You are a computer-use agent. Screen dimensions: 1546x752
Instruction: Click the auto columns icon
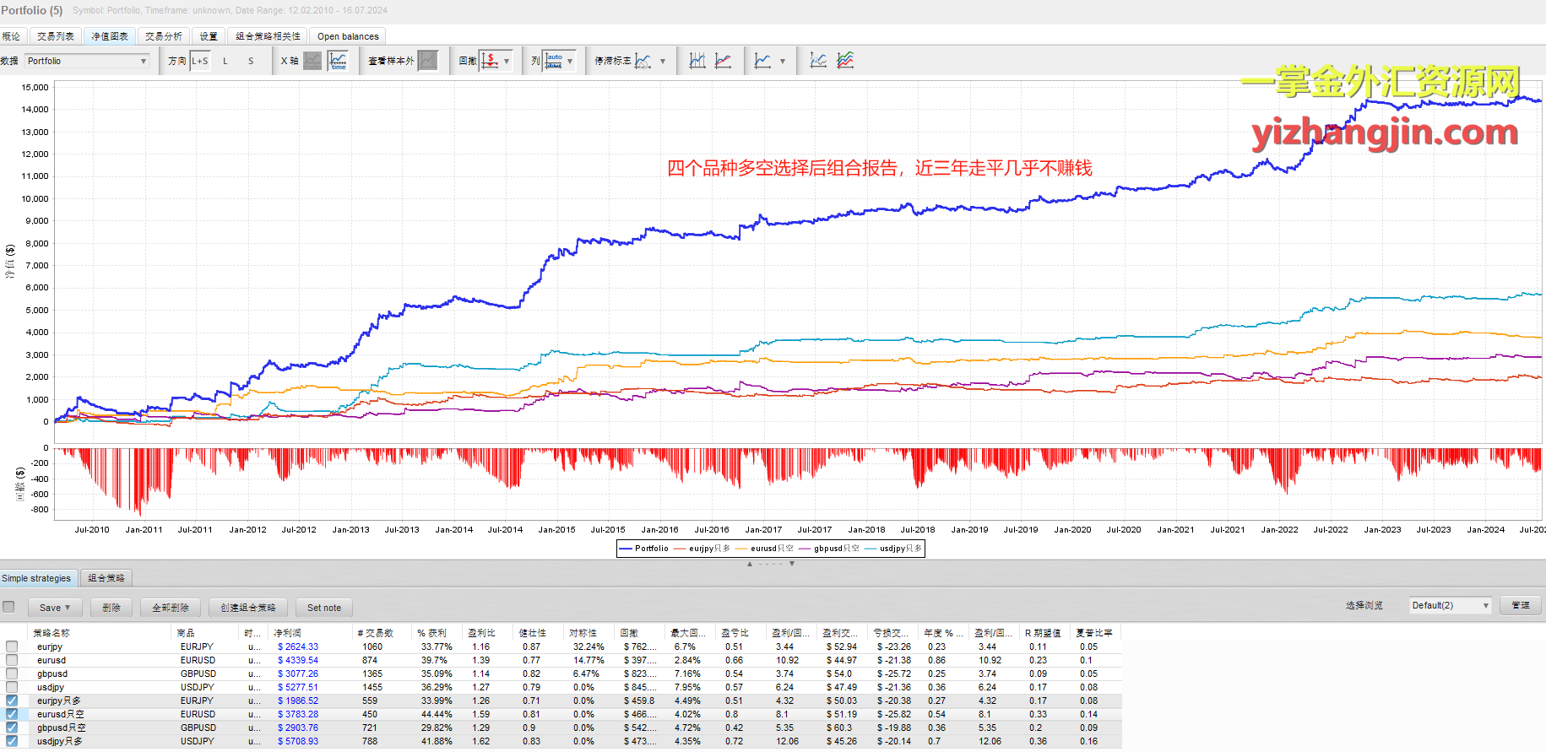(x=553, y=61)
